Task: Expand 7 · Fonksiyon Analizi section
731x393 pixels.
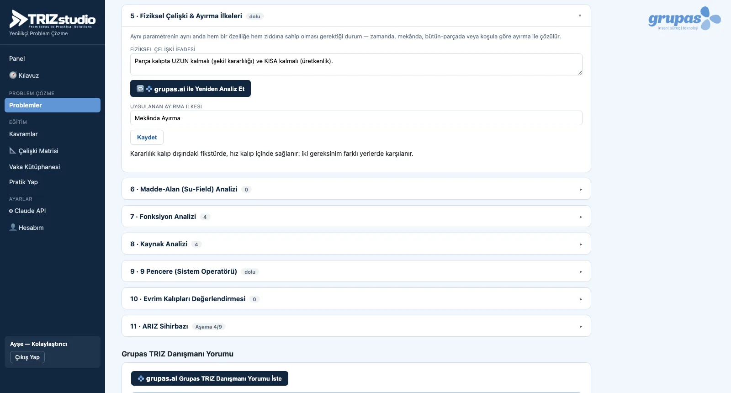Action: coord(356,217)
